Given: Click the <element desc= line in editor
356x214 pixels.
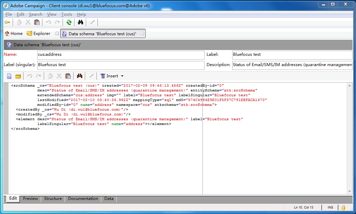Looking at the screenshot, I should (x=129, y=119).
